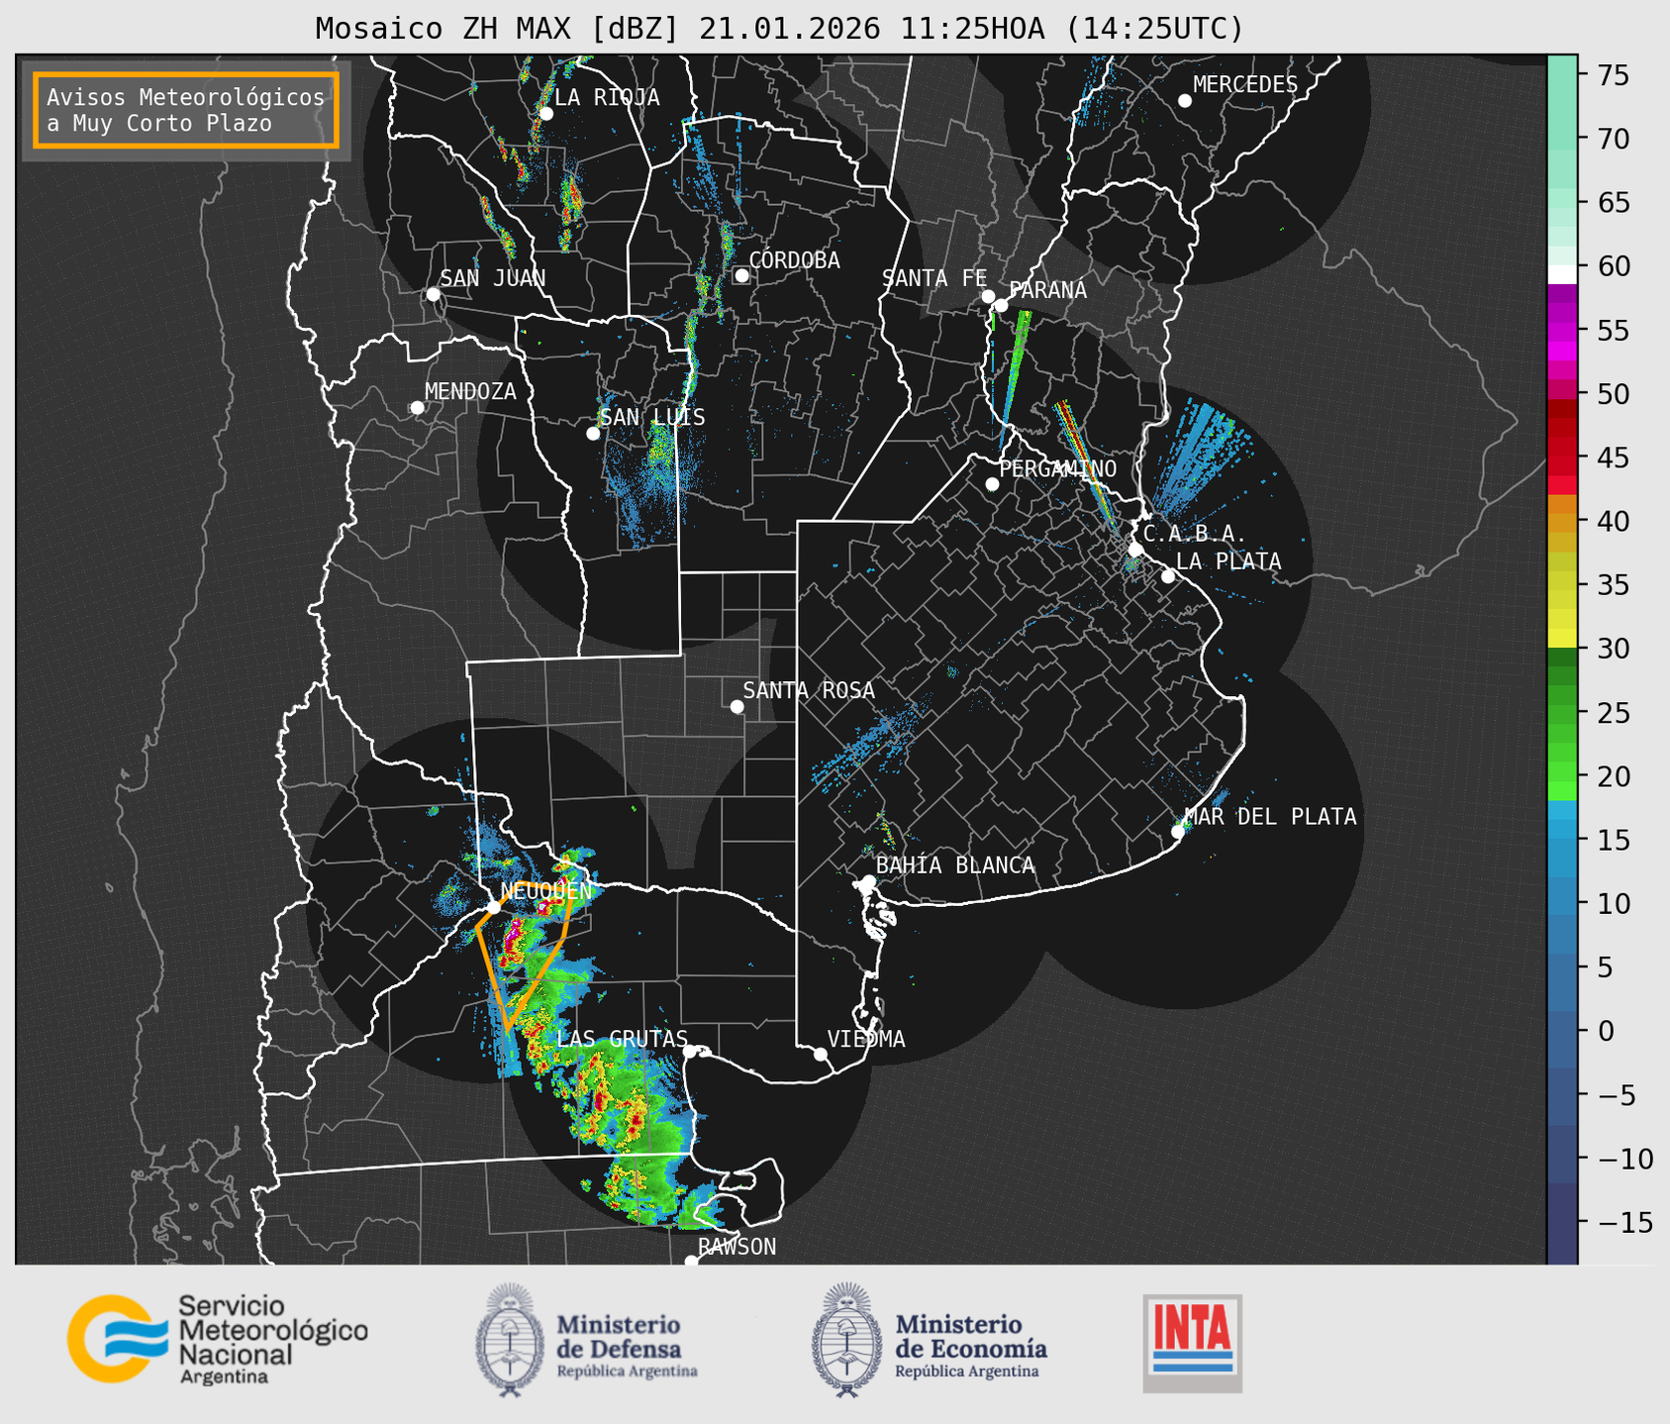Click the −15 tick label on colorbar
1670x1424 pixels.
pos(1624,1222)
